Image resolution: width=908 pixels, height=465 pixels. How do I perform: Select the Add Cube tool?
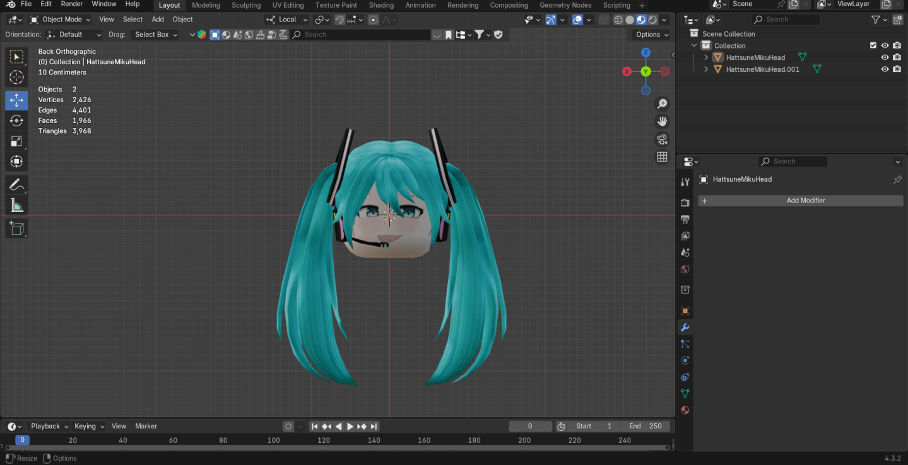point(16,228)
